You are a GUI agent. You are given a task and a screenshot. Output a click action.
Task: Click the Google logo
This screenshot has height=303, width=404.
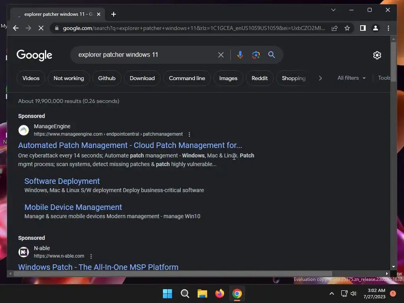(x=34, y=55)
